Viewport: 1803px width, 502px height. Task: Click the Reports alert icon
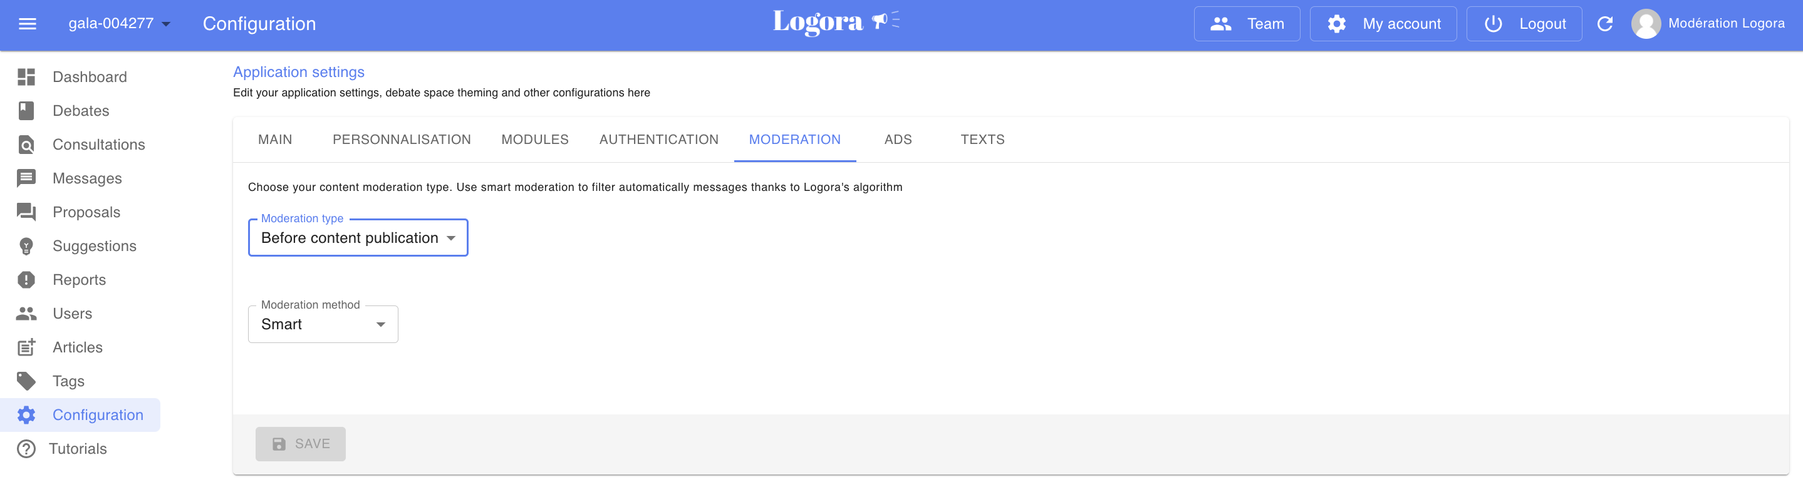coord(26,280)
